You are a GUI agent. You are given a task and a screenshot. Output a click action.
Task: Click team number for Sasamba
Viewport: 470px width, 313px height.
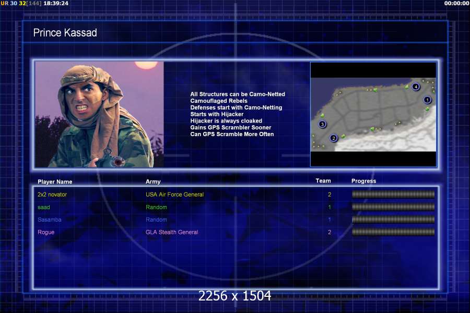(330, 220)
